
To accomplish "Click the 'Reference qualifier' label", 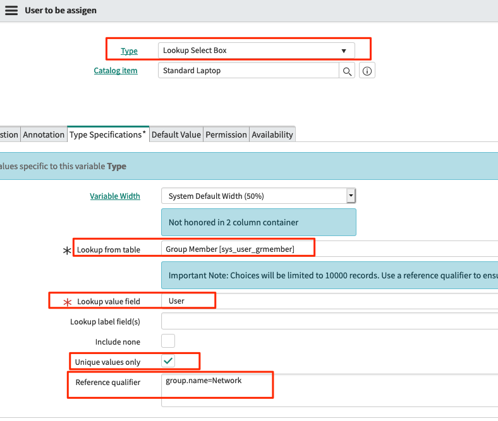I will [108, 382].
